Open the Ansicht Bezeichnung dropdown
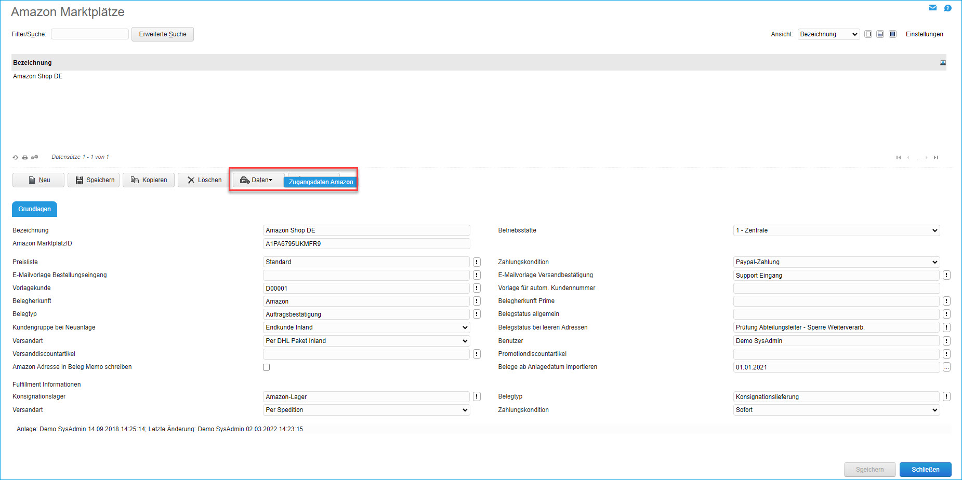This screenshot has width=962, height=480. coord(828,34)
